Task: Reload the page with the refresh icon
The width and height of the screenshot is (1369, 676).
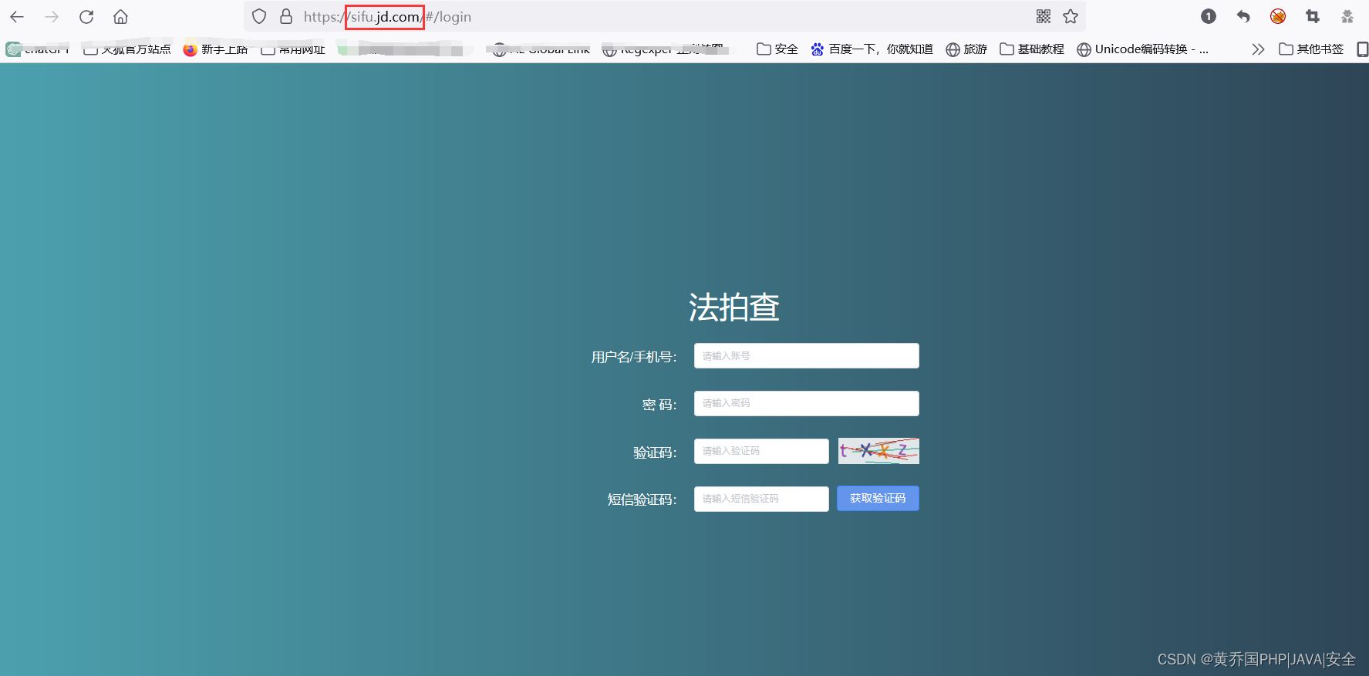Action: click(86, 16)
